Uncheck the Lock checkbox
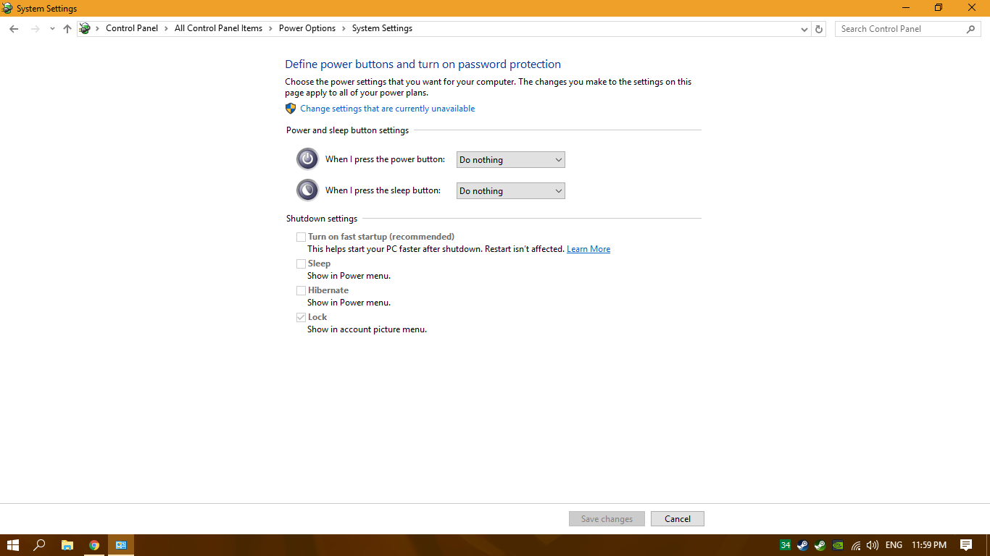 click(301, 317)
